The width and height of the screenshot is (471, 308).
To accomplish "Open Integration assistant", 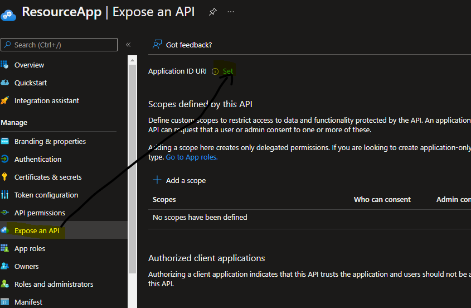I will [47, 100].
